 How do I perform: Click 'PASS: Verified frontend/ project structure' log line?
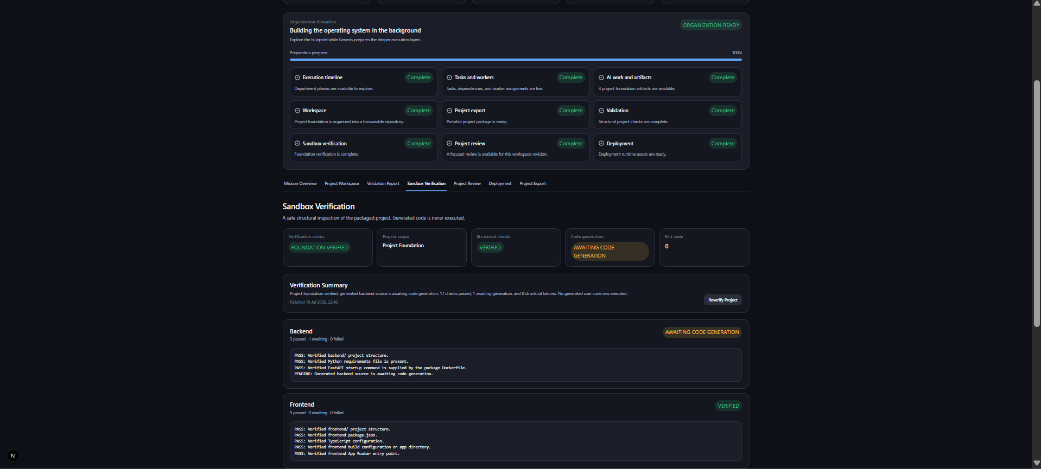point(342,429)
